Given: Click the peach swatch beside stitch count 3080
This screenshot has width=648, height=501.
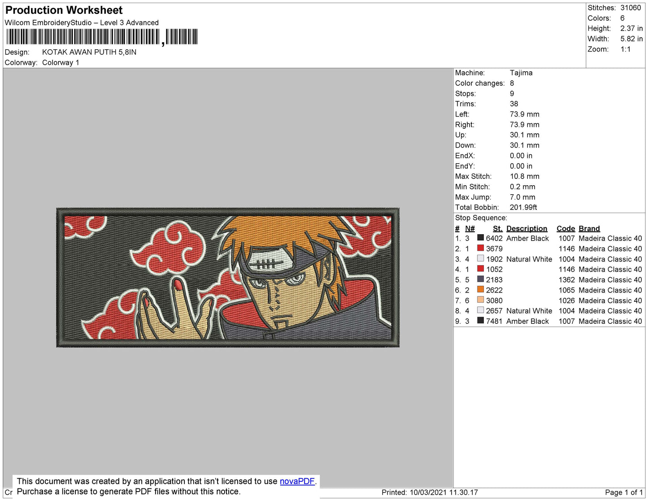Looking at the screenshot, I should (480, 300).
